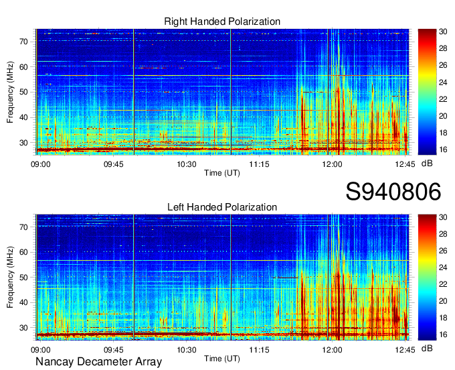
Task: Click the "Frequency (MHz)" label of bottom plot
Action: (10, 277)
